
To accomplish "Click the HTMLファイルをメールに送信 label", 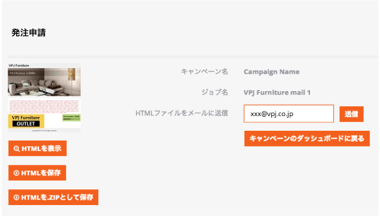I will [x=181, y=113].
